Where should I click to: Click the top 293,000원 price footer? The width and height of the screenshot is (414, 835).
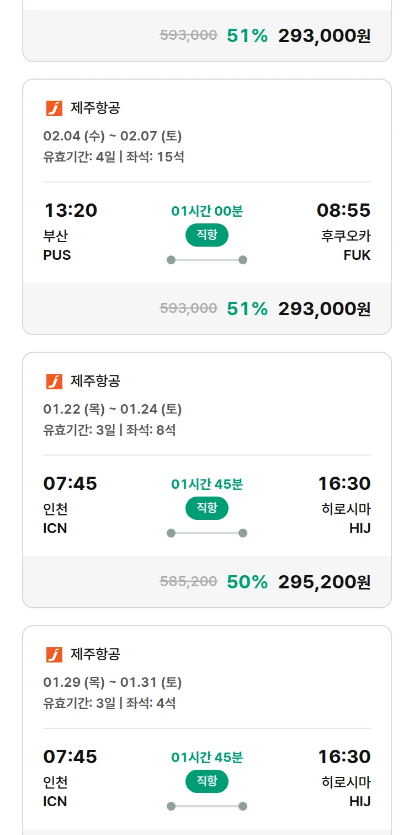coord(324,36)
